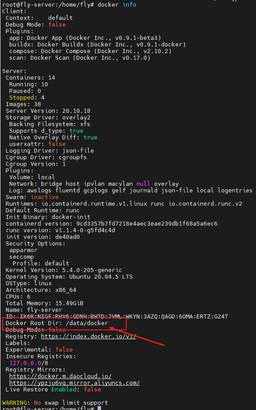The image size is (256, 410).
Task: Click the Containers: 14 count line
Action: coord(30,78)
